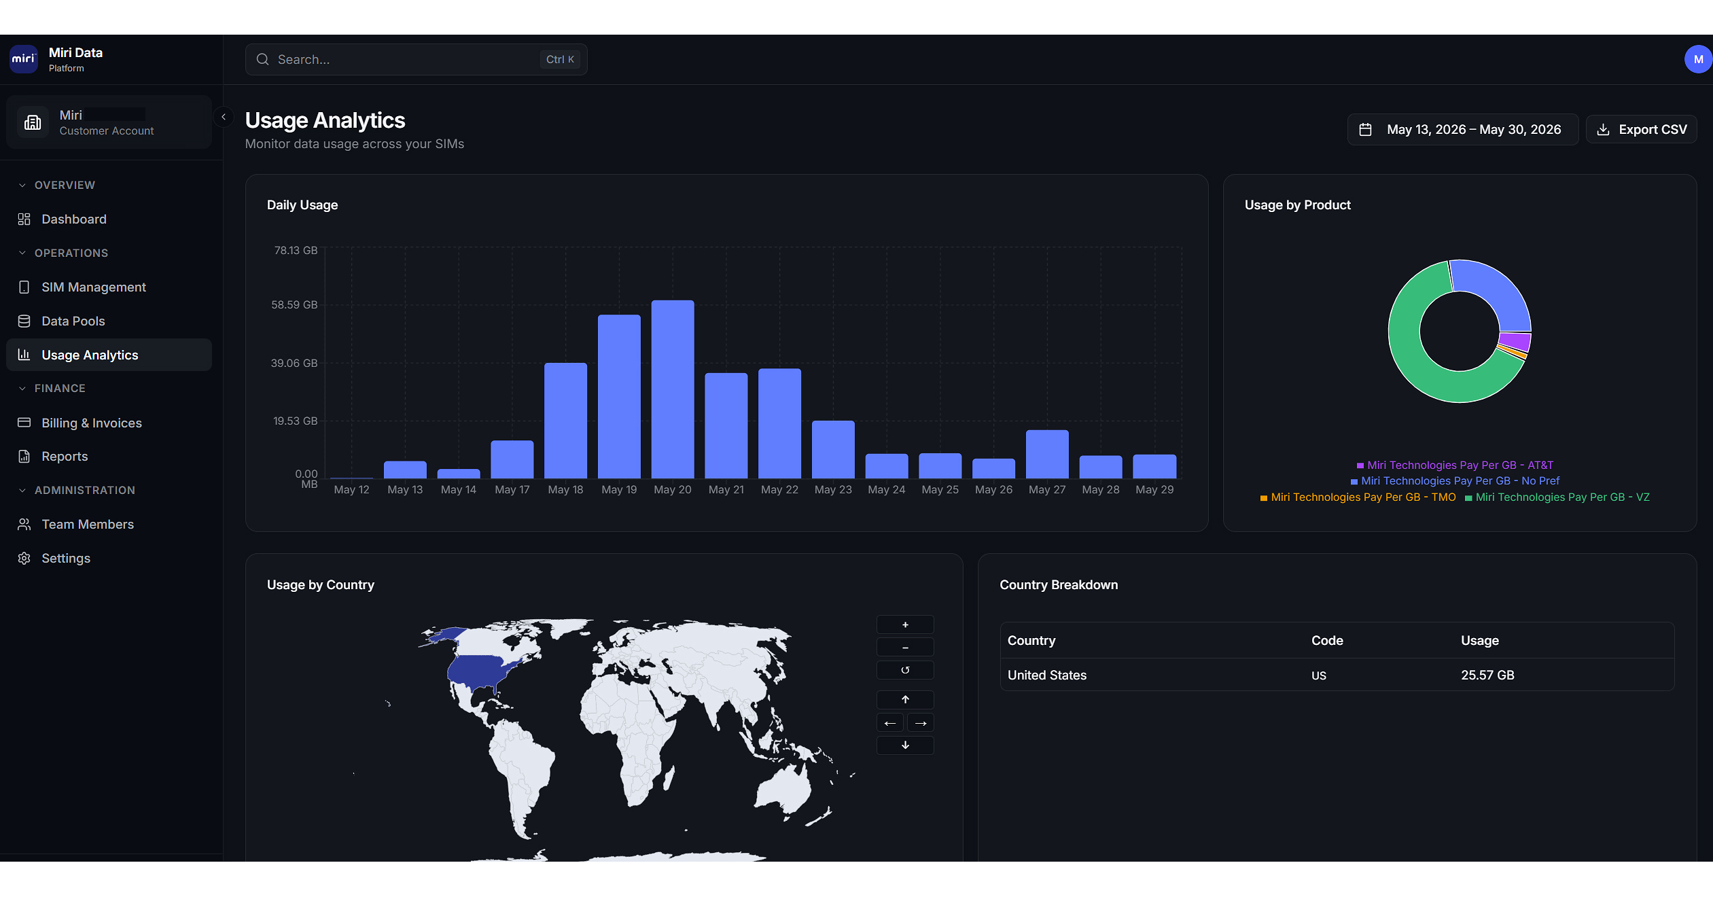Reset the country map view
The width and height of the screenshot is (1713, 897).
click(x=905, y=670)
